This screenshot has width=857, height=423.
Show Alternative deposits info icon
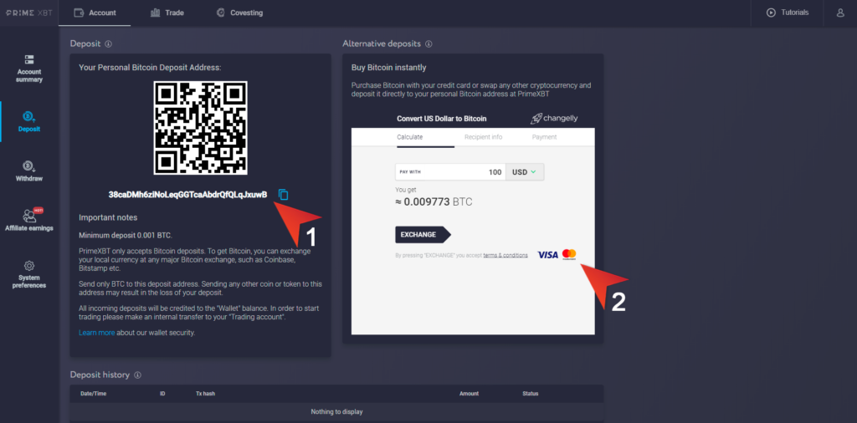428,43
